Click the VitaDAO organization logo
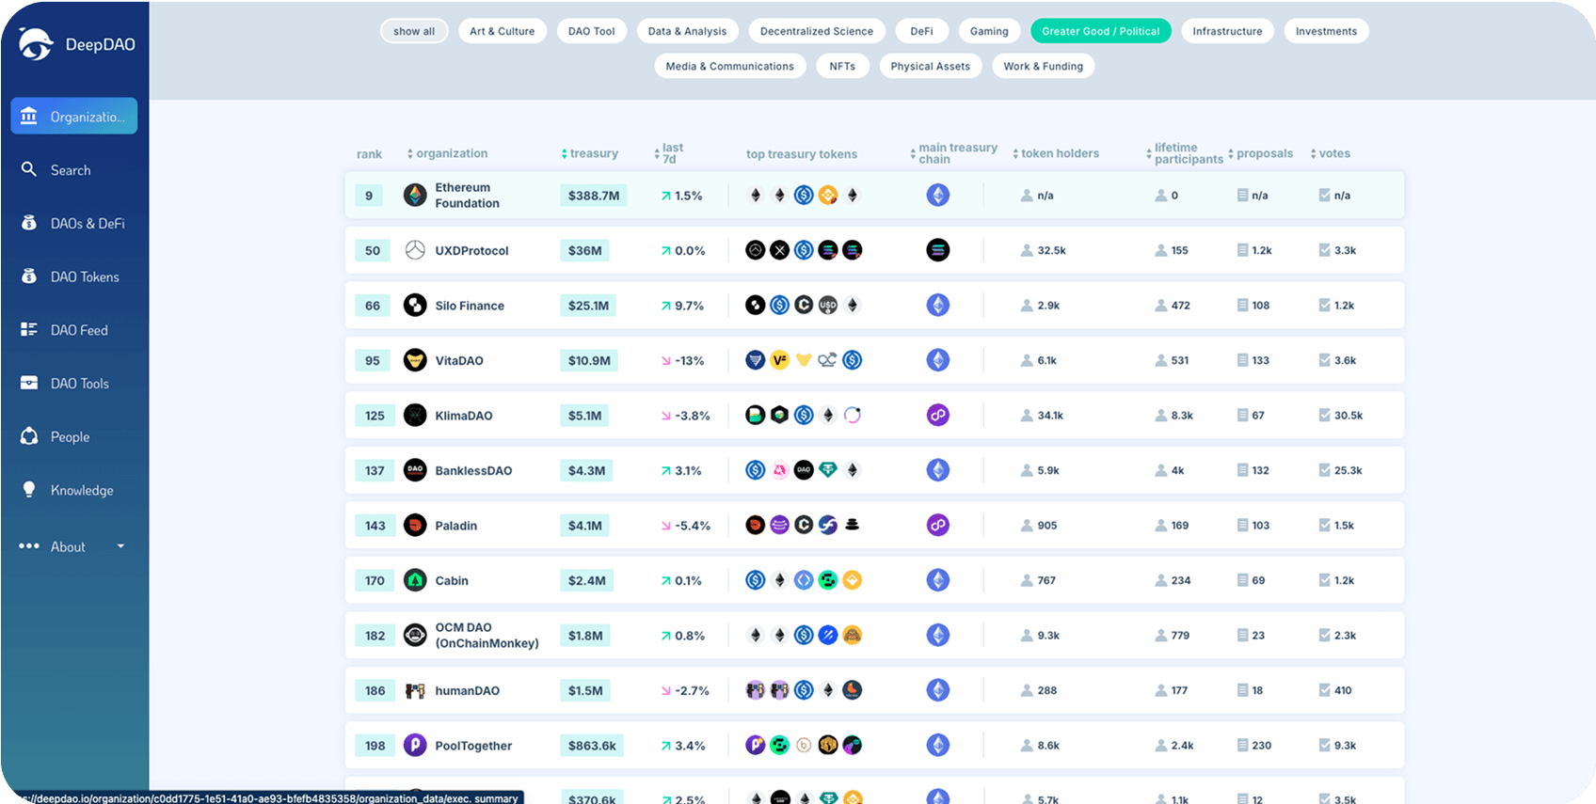Screen dimensions: 1596x804 tap(415, 360)
